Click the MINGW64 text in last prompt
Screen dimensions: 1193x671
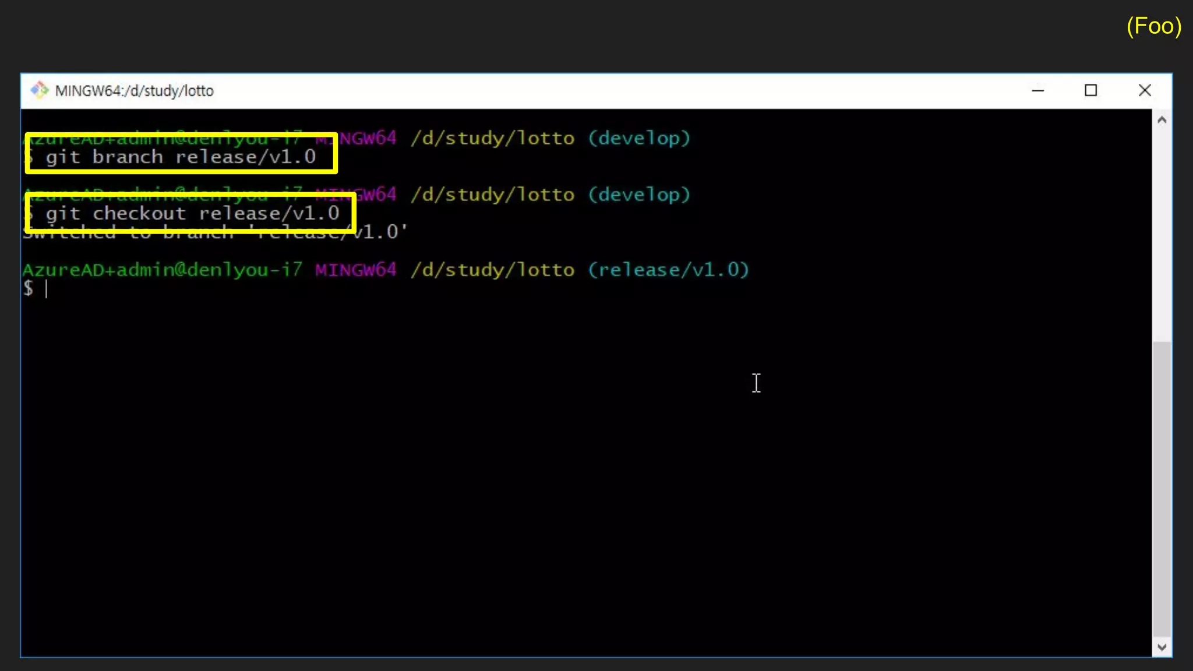tap(356, 270)
